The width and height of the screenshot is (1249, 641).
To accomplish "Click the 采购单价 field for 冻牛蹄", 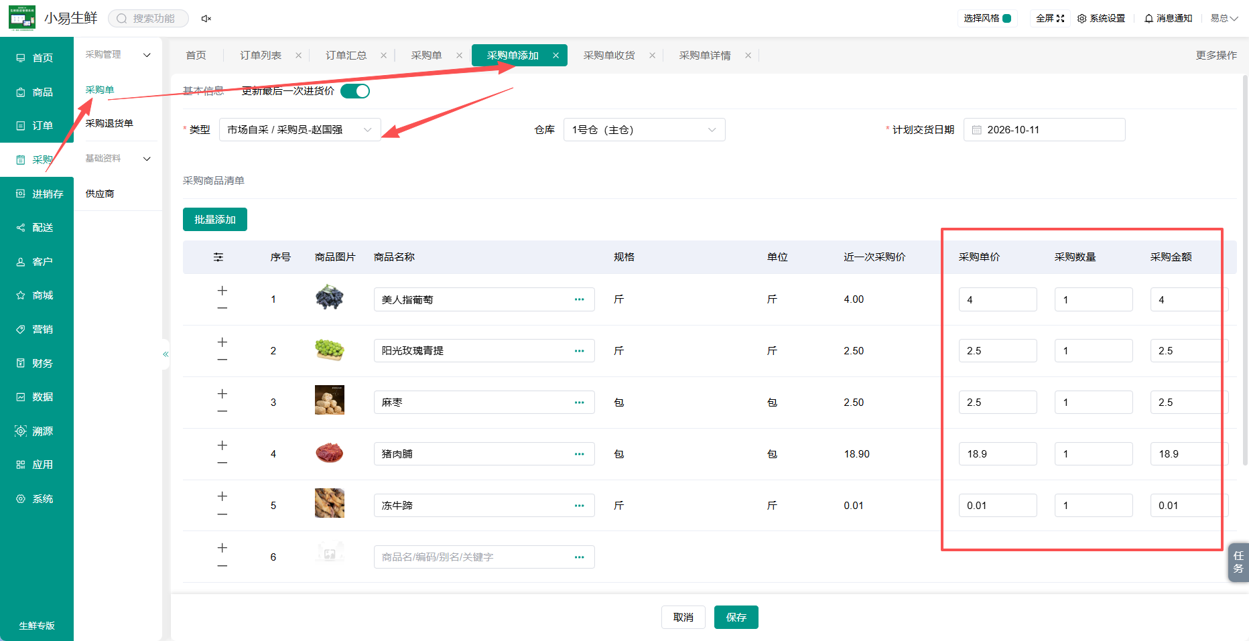I will click(998, 506).
